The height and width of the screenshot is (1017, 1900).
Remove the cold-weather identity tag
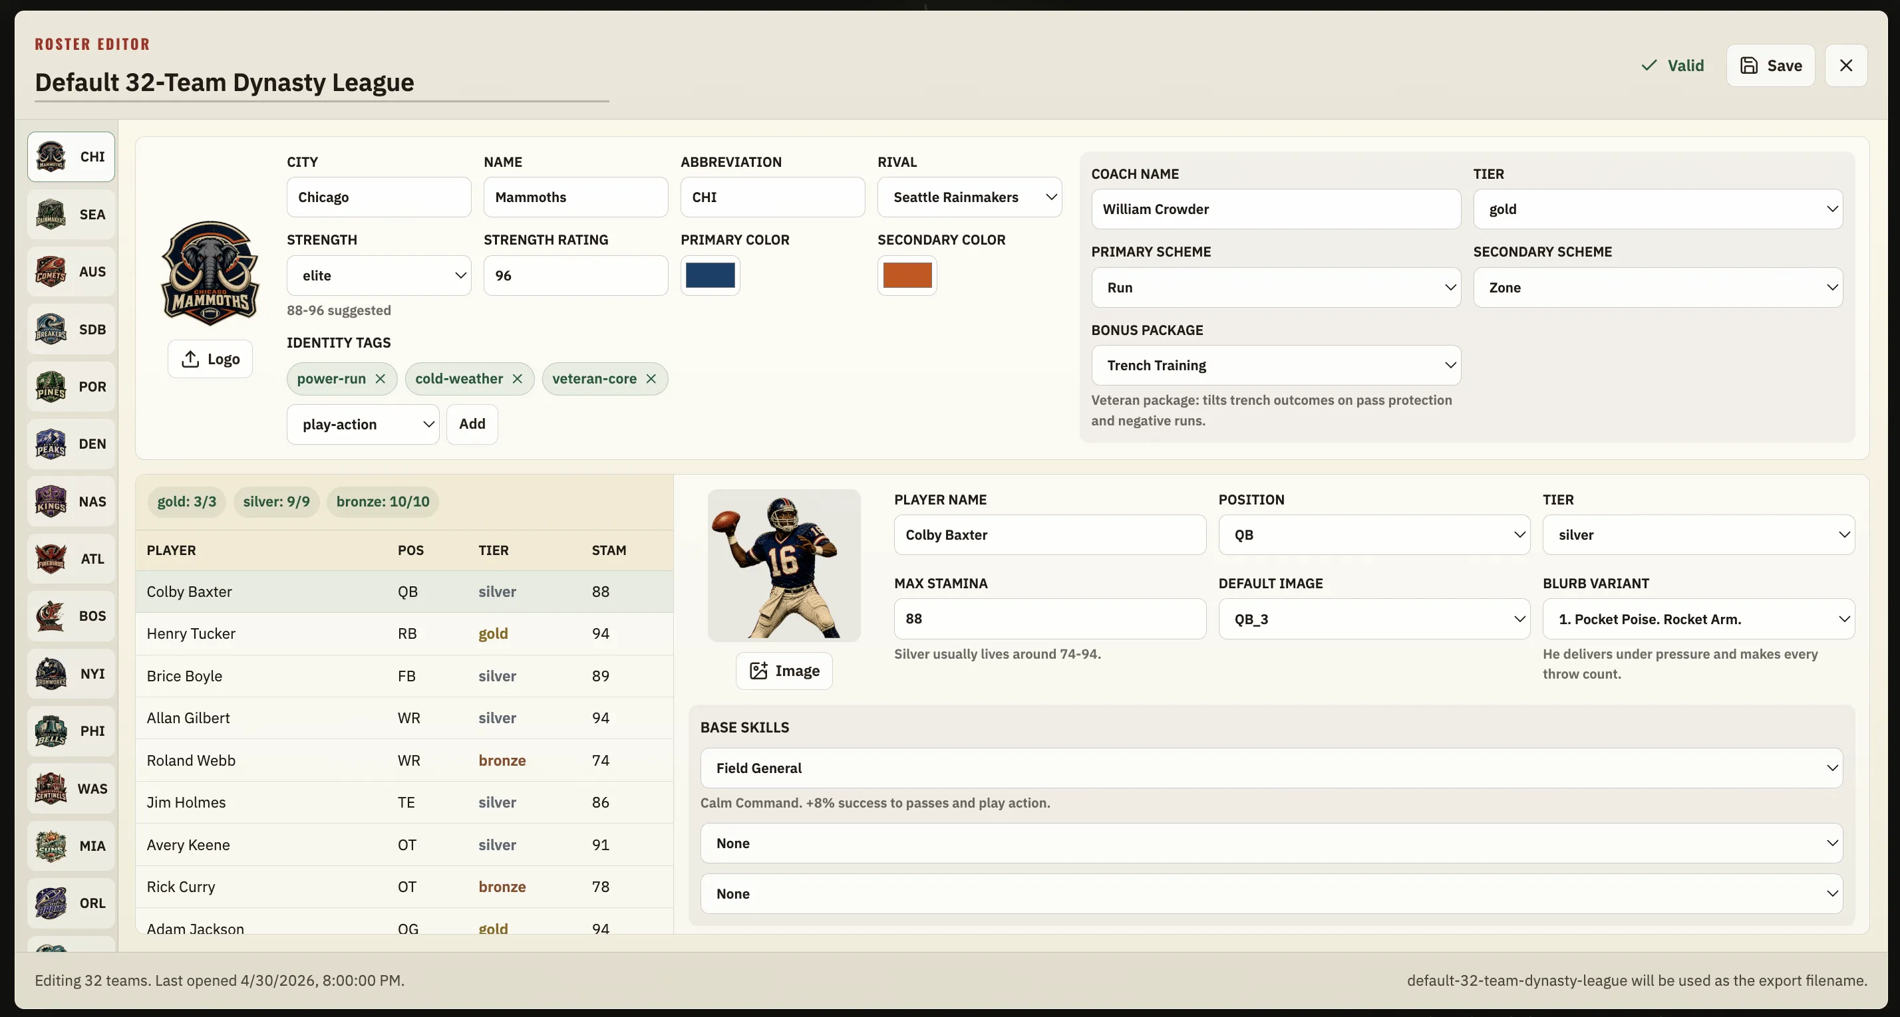[518, 379]
